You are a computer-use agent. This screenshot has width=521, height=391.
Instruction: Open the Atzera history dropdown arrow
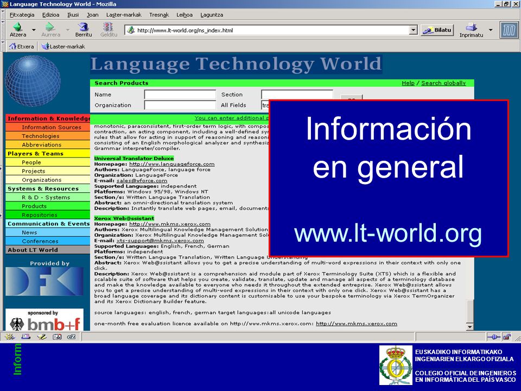pyautogui.click(x=34, y=29)
